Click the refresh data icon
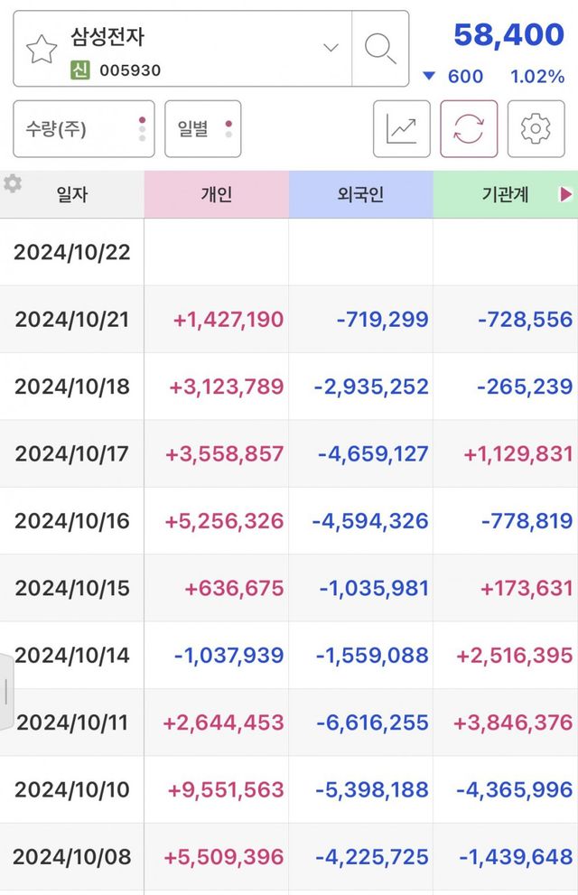The width and height of the screenshot is (578, 895). [x=469, y=129]
